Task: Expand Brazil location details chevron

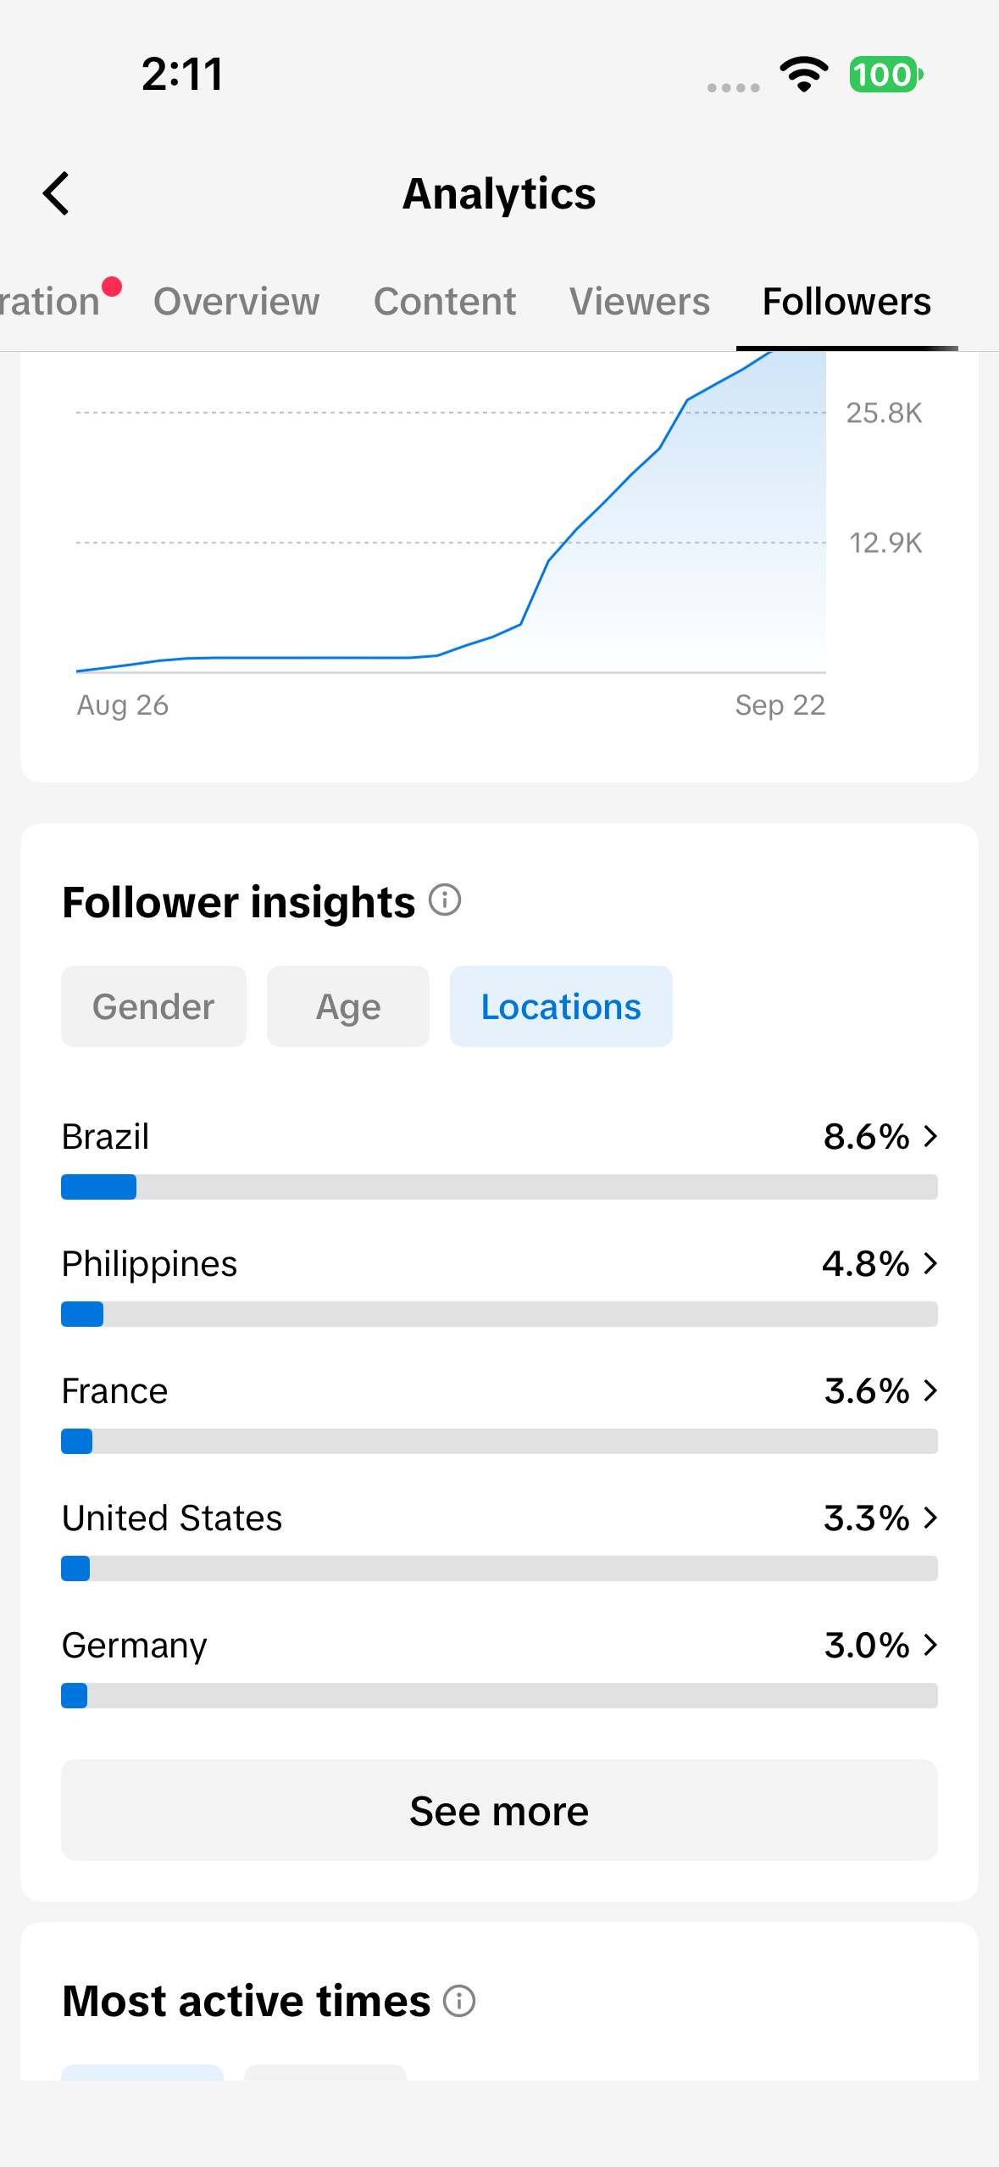Action: coord(930,1136)
